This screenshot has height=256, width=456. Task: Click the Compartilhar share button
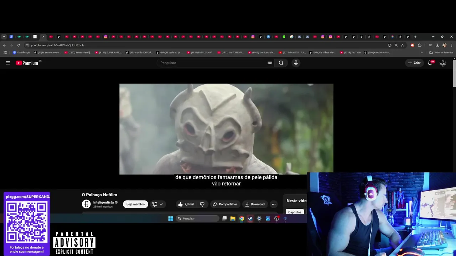[x=225, y=204]
